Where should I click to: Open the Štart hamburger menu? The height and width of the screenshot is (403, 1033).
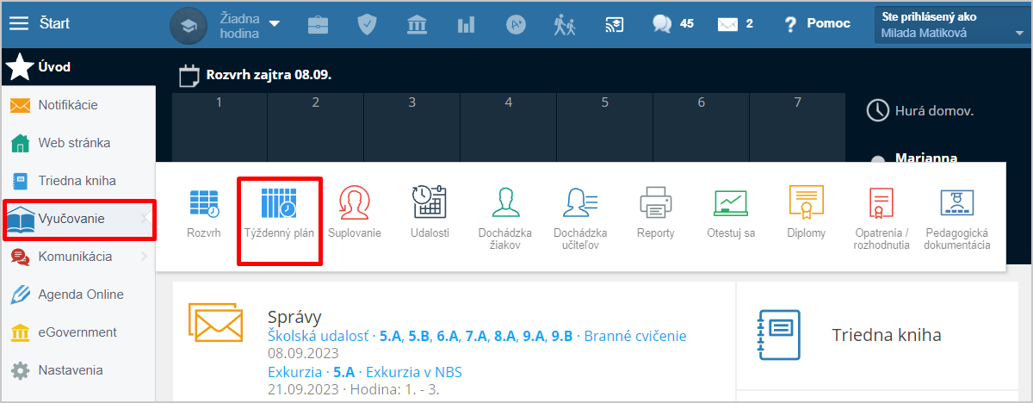tap(19, 24)
